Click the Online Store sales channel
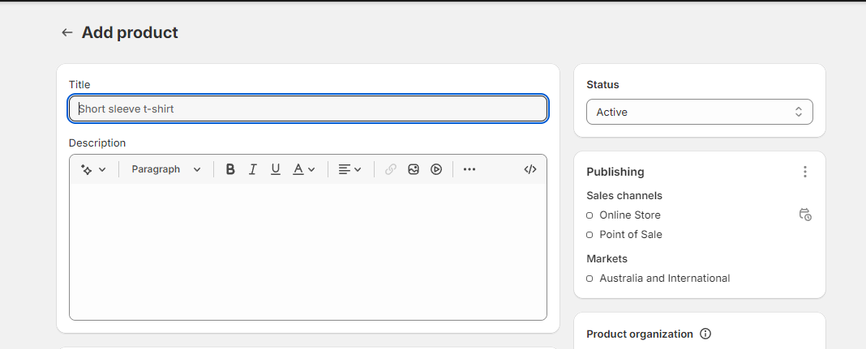This screenshot has width=866, height=349. [629, 215]
